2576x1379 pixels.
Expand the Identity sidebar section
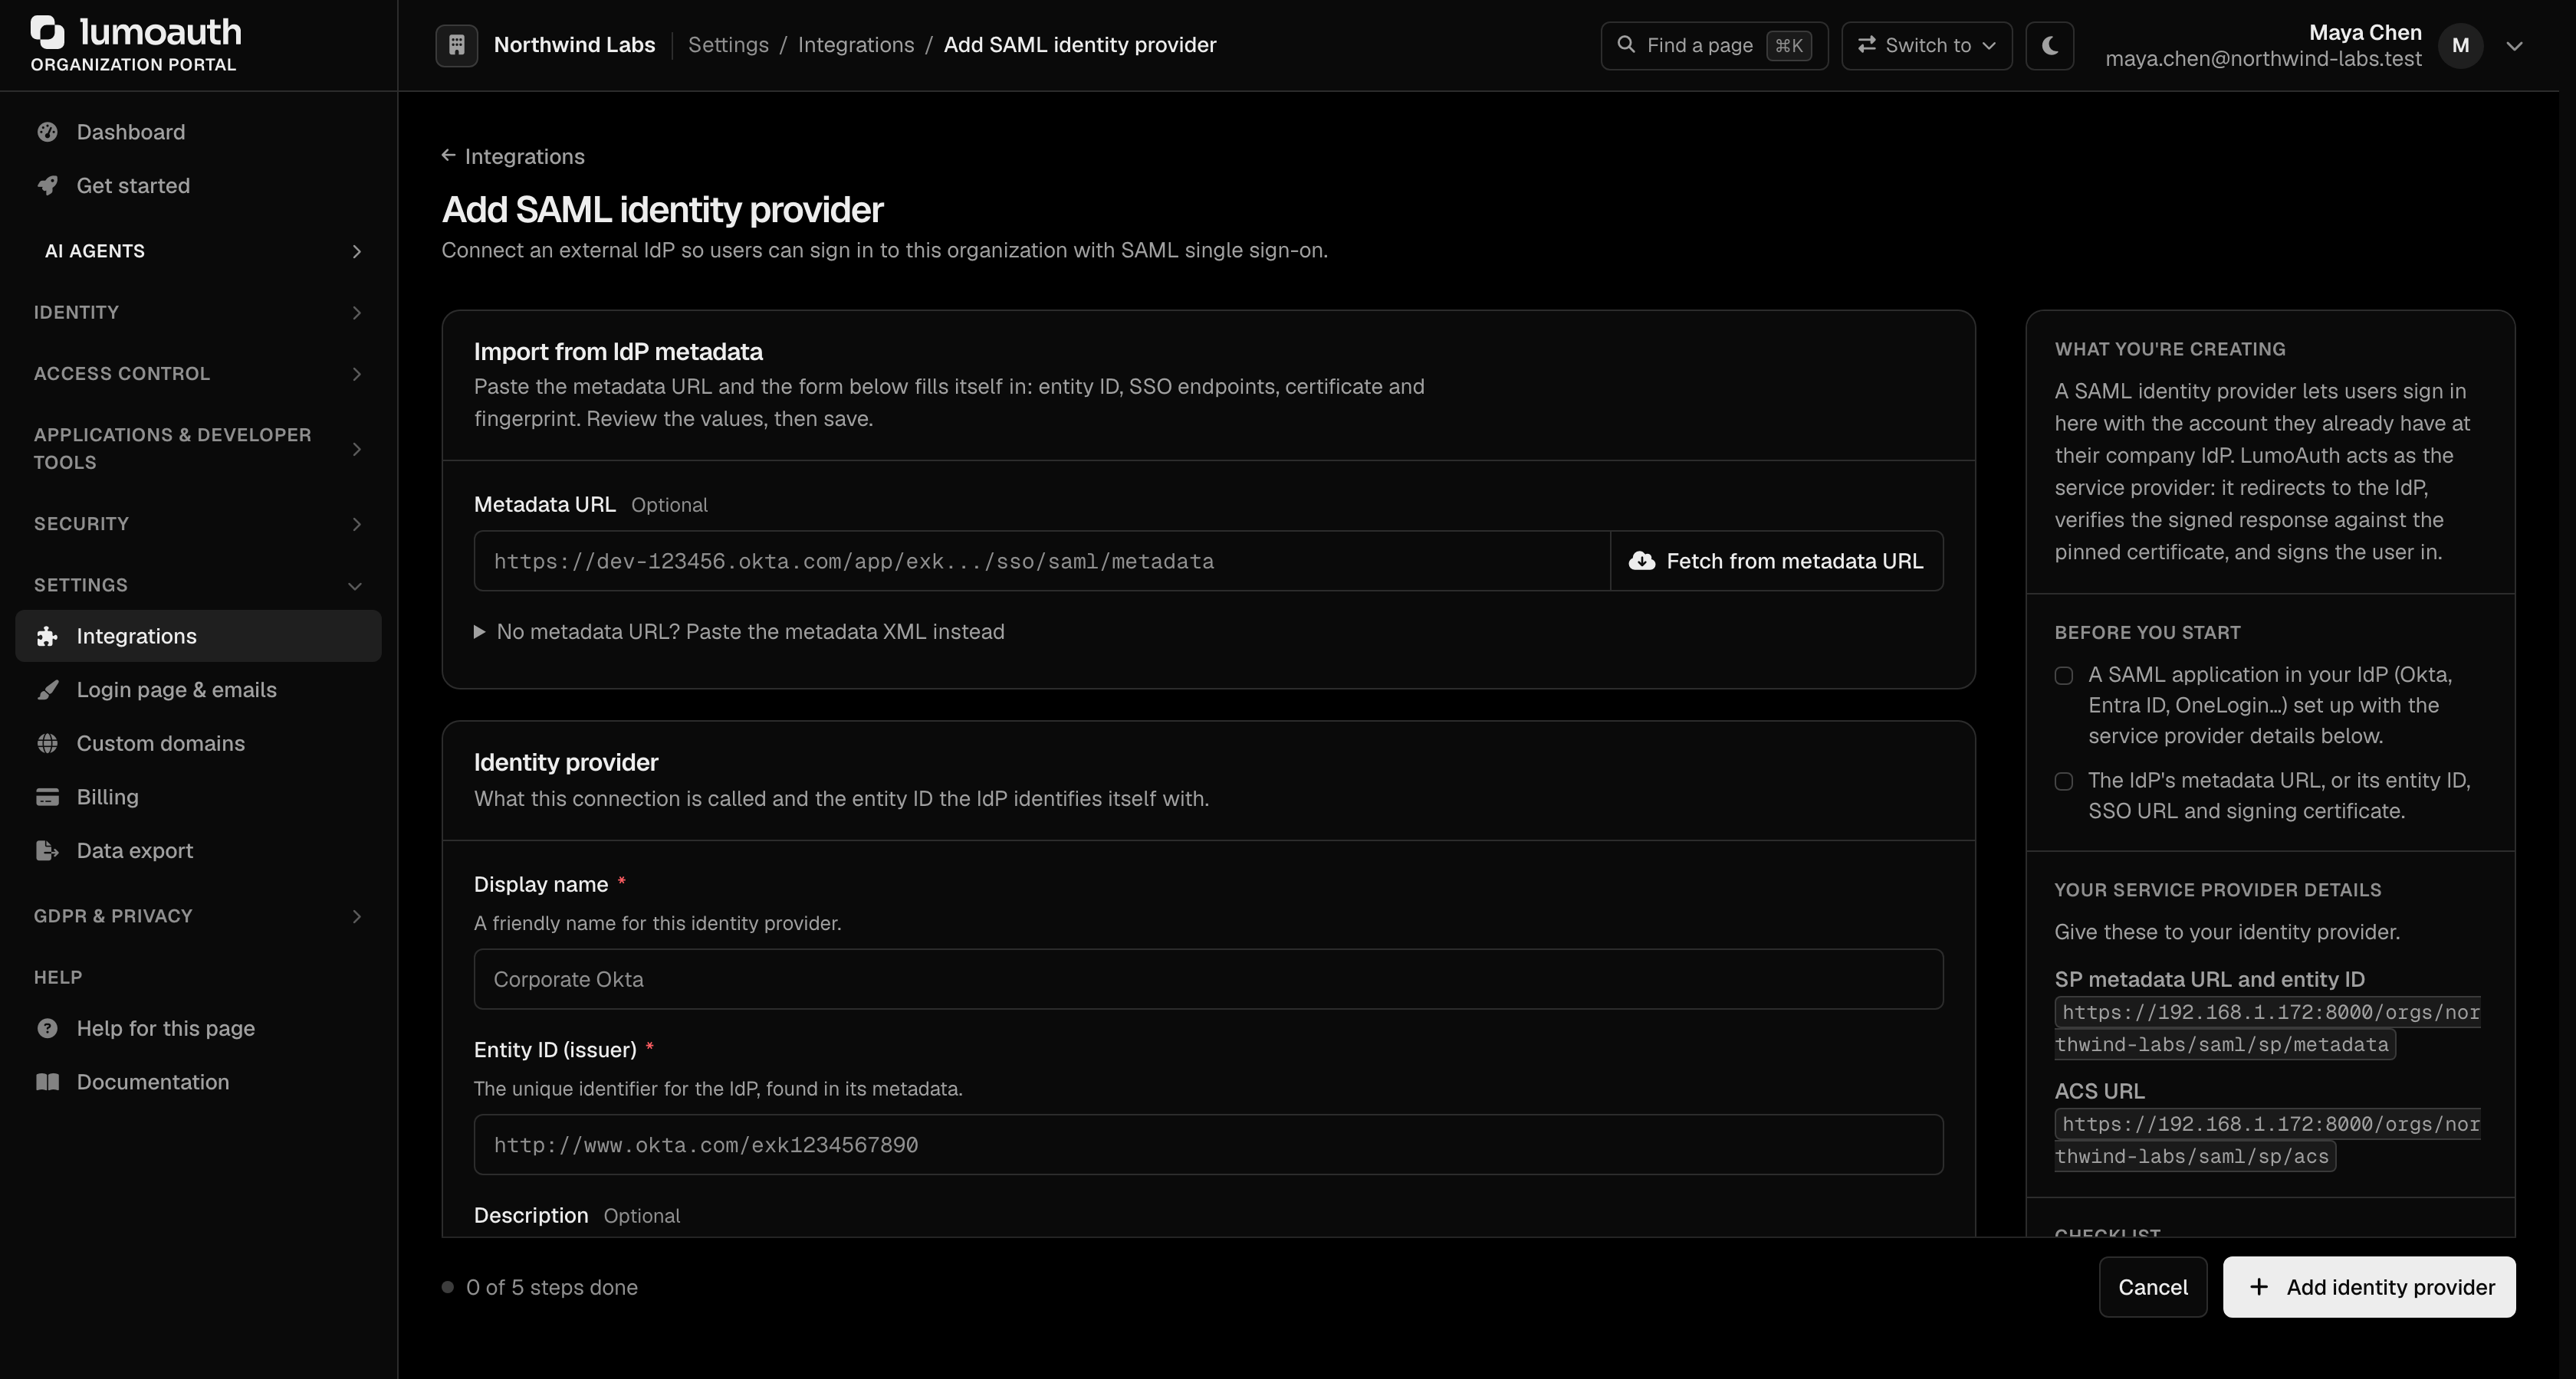click(198, 313)
